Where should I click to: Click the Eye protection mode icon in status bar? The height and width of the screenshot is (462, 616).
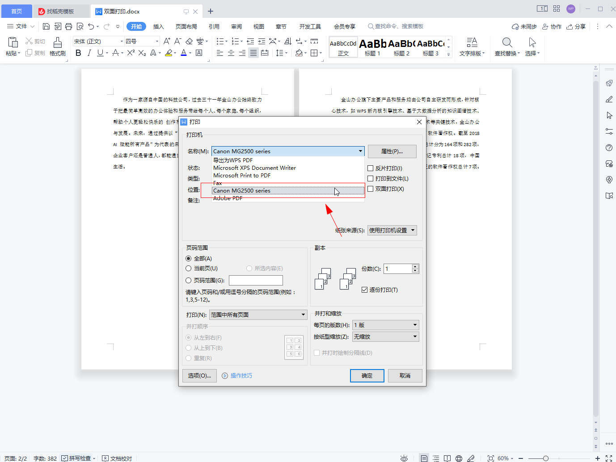coord(404,458)
